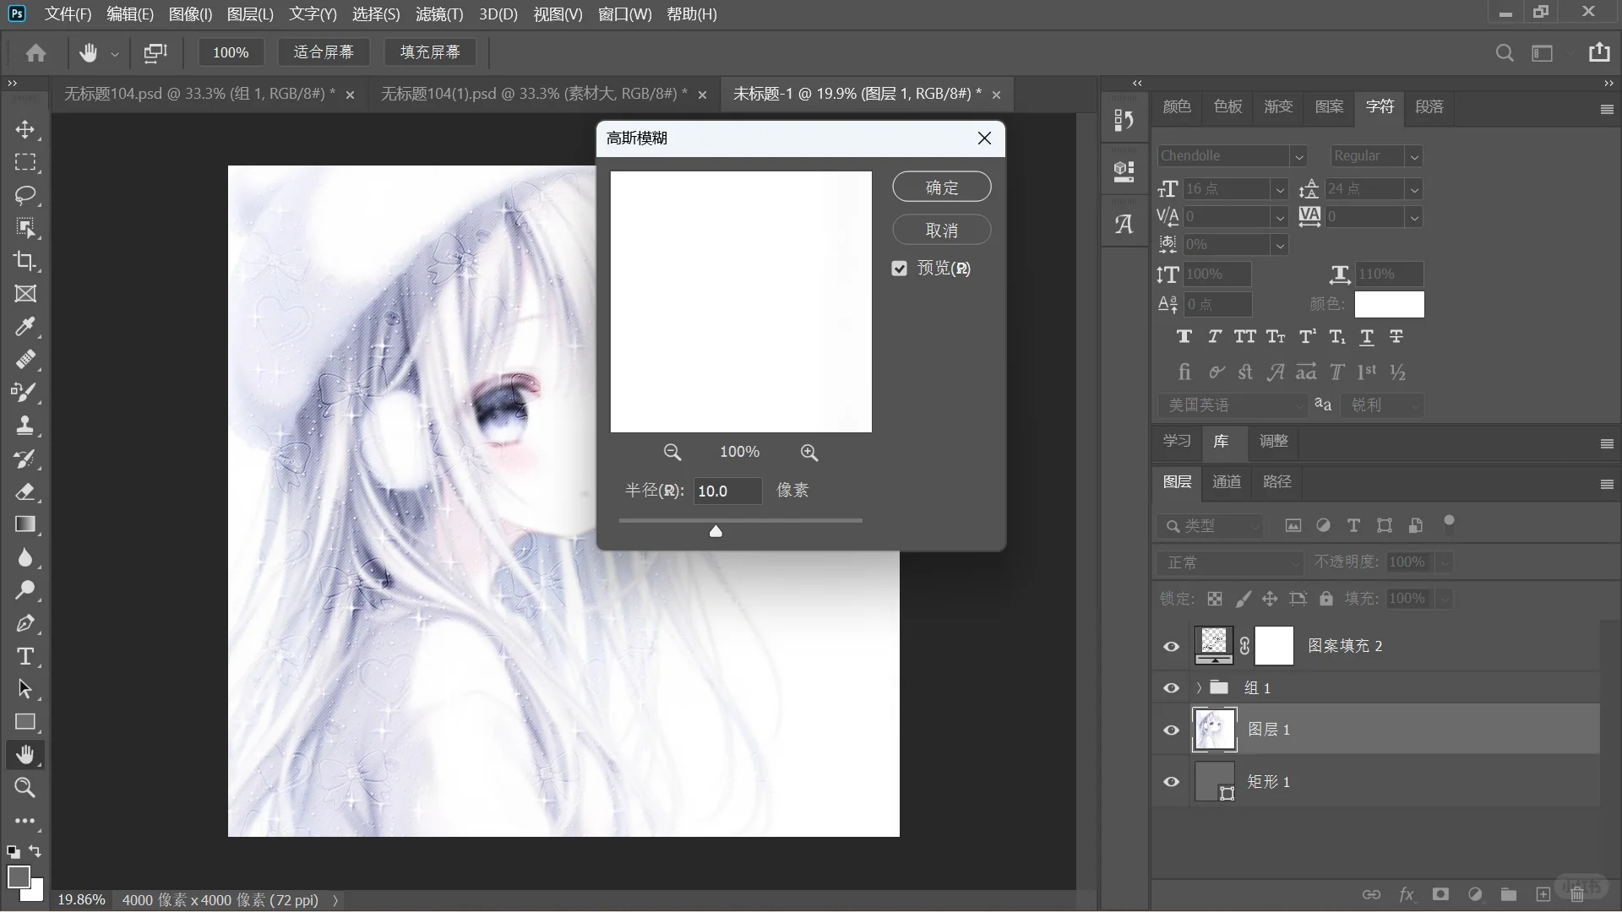Open the 图层(L) menu
Screen dimensions: 1622x912
(x=250, y=14)
